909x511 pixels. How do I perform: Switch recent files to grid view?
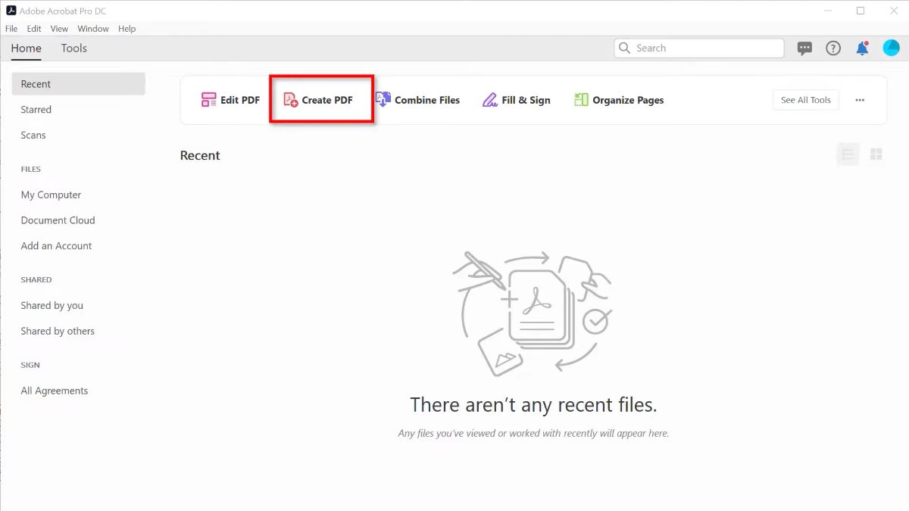[876, 154]
